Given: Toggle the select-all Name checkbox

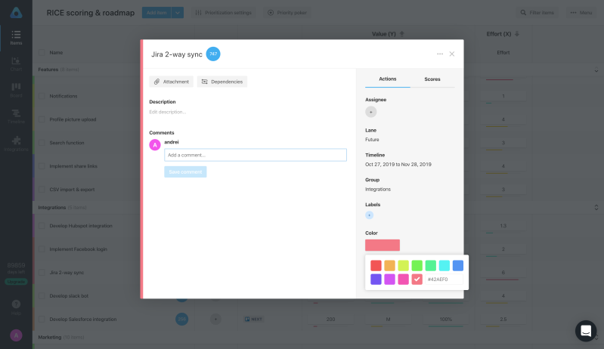Looking at the screenshot, I should pyautogui.click(x=42, y=52).
